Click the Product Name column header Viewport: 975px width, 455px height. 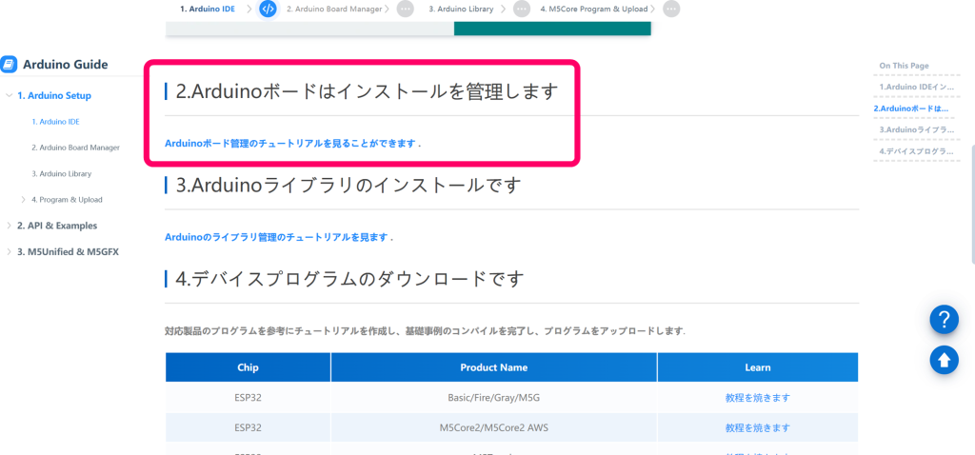coord(494,367)
